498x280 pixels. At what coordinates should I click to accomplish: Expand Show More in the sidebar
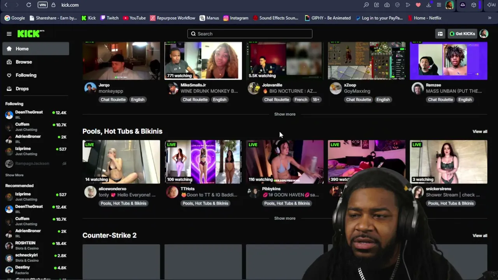14,175
